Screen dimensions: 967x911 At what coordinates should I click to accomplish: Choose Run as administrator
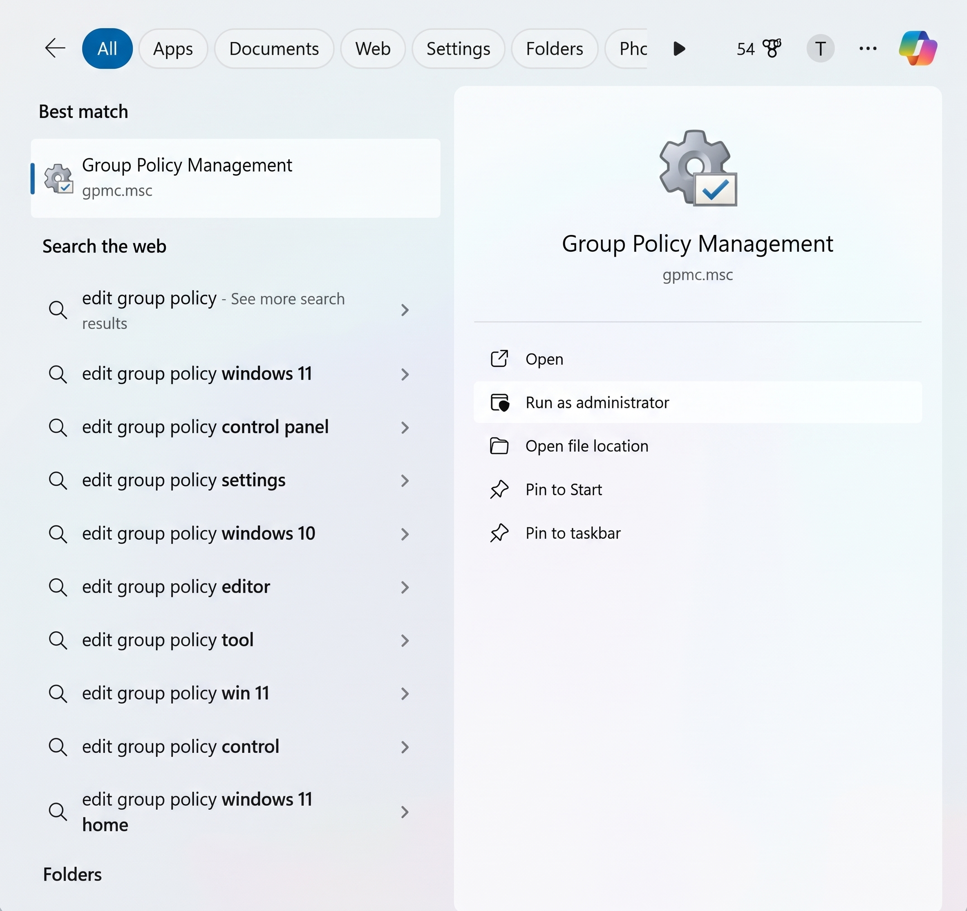pos(698,403)
